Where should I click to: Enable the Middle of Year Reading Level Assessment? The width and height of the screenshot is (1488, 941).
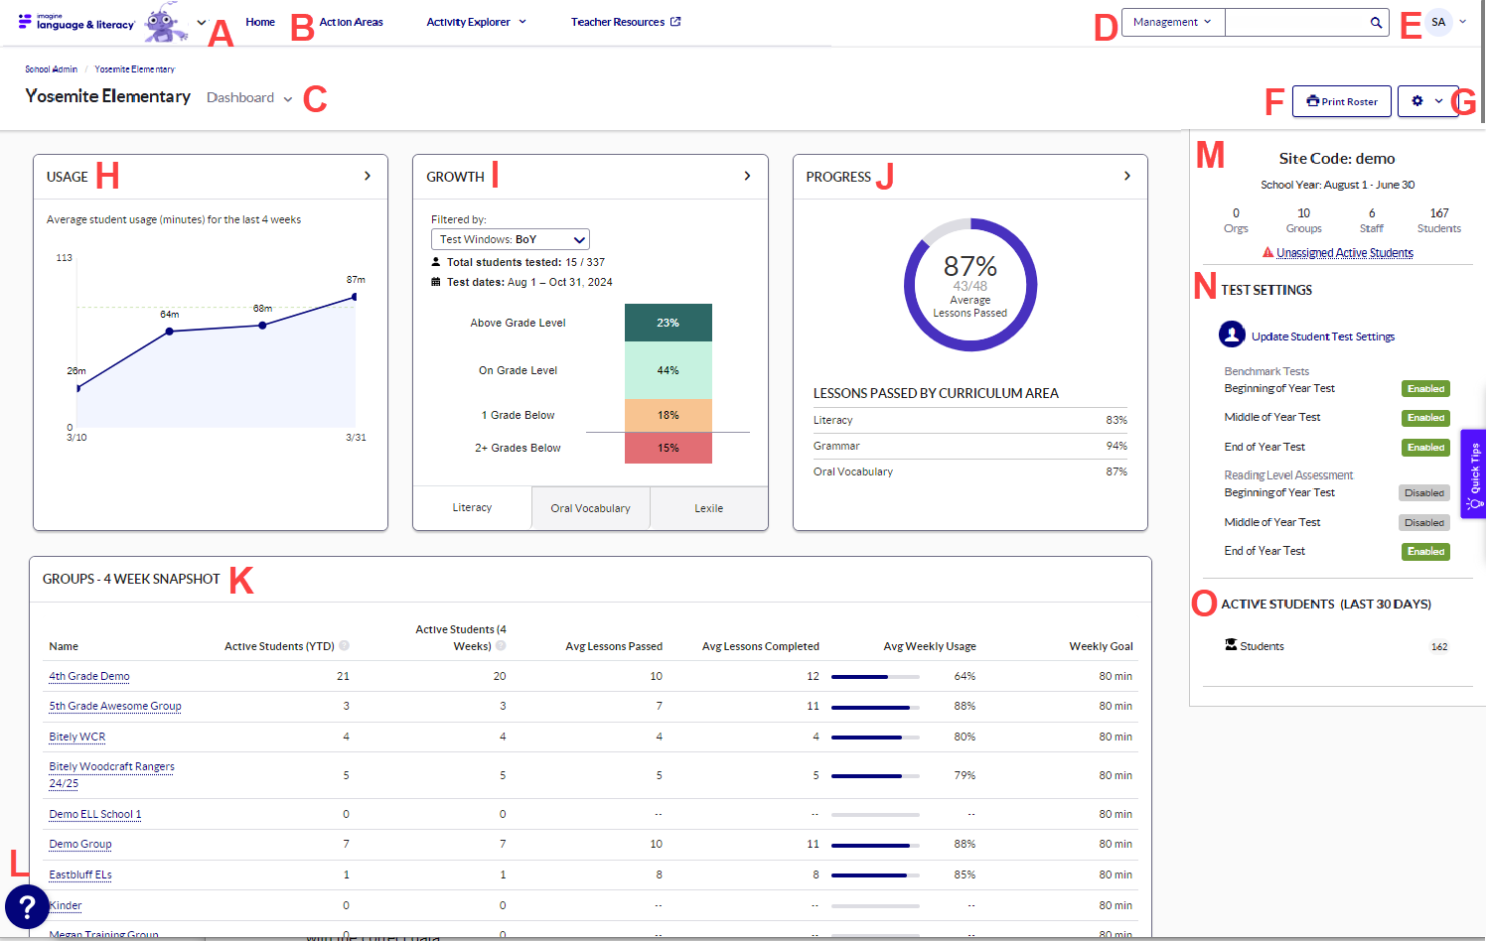1424,521
